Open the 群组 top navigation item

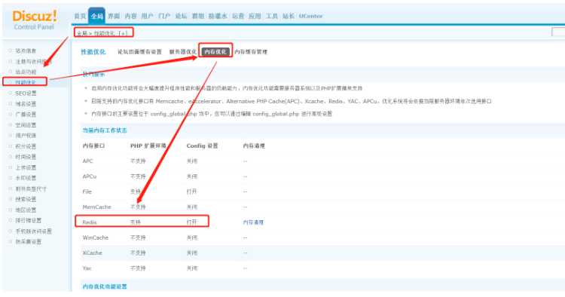pyautogui.click(x=198, y=16)
